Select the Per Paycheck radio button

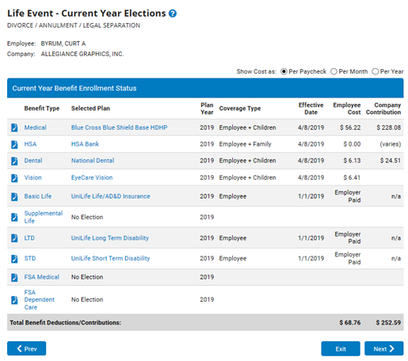pos(284,71)
